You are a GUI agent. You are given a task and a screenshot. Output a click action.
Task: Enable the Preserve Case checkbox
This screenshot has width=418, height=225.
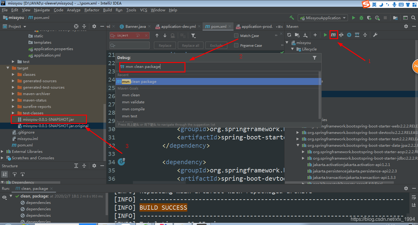click(236, 45)
